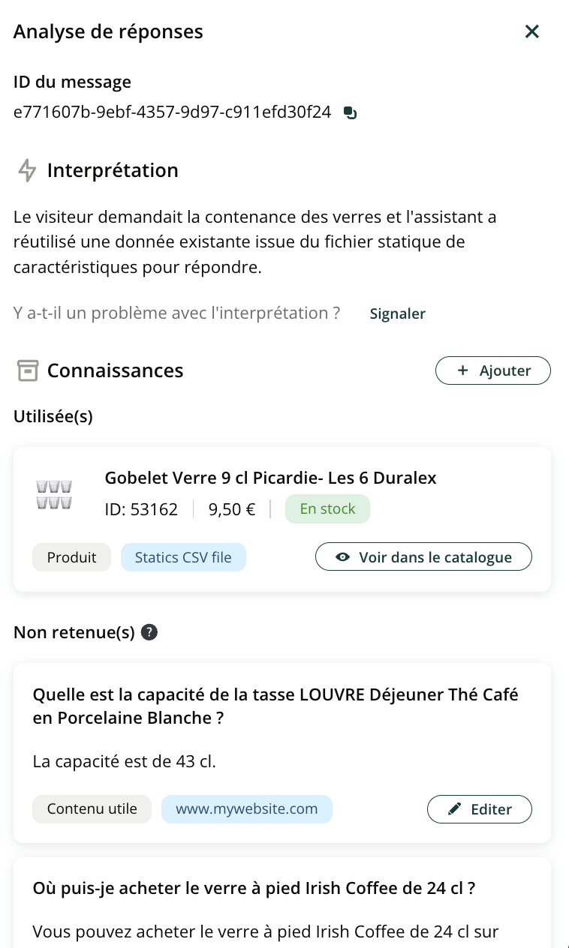Select the Gobelet Verre 9 cl Picardie title
This screenshot has width=569, height=948.
click(270, 478)
